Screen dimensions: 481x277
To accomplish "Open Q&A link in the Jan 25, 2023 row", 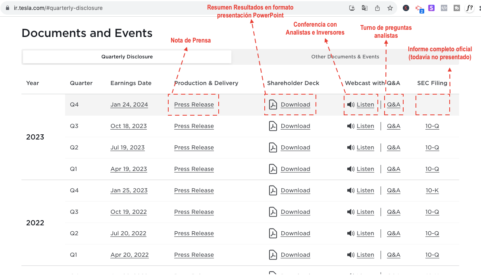I will click(x=394, y=190).
